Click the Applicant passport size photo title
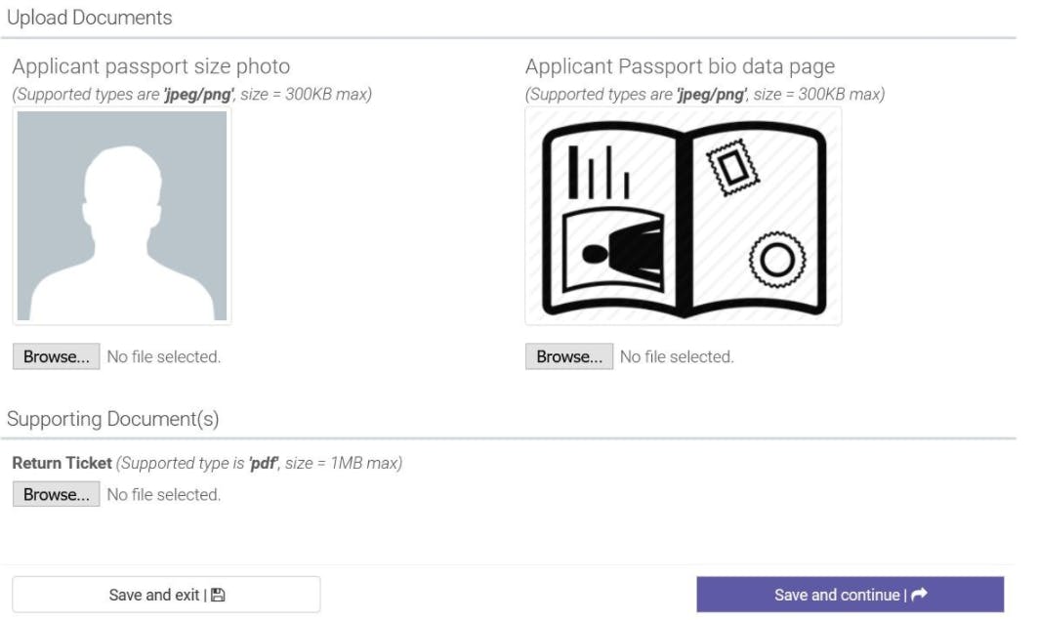 151,66
